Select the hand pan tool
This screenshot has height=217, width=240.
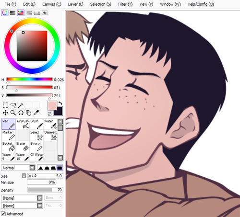(28, 113)
